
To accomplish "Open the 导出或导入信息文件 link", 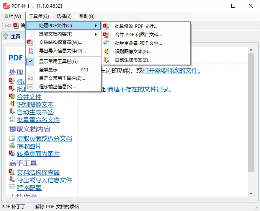I will click(x=44, y=180).
